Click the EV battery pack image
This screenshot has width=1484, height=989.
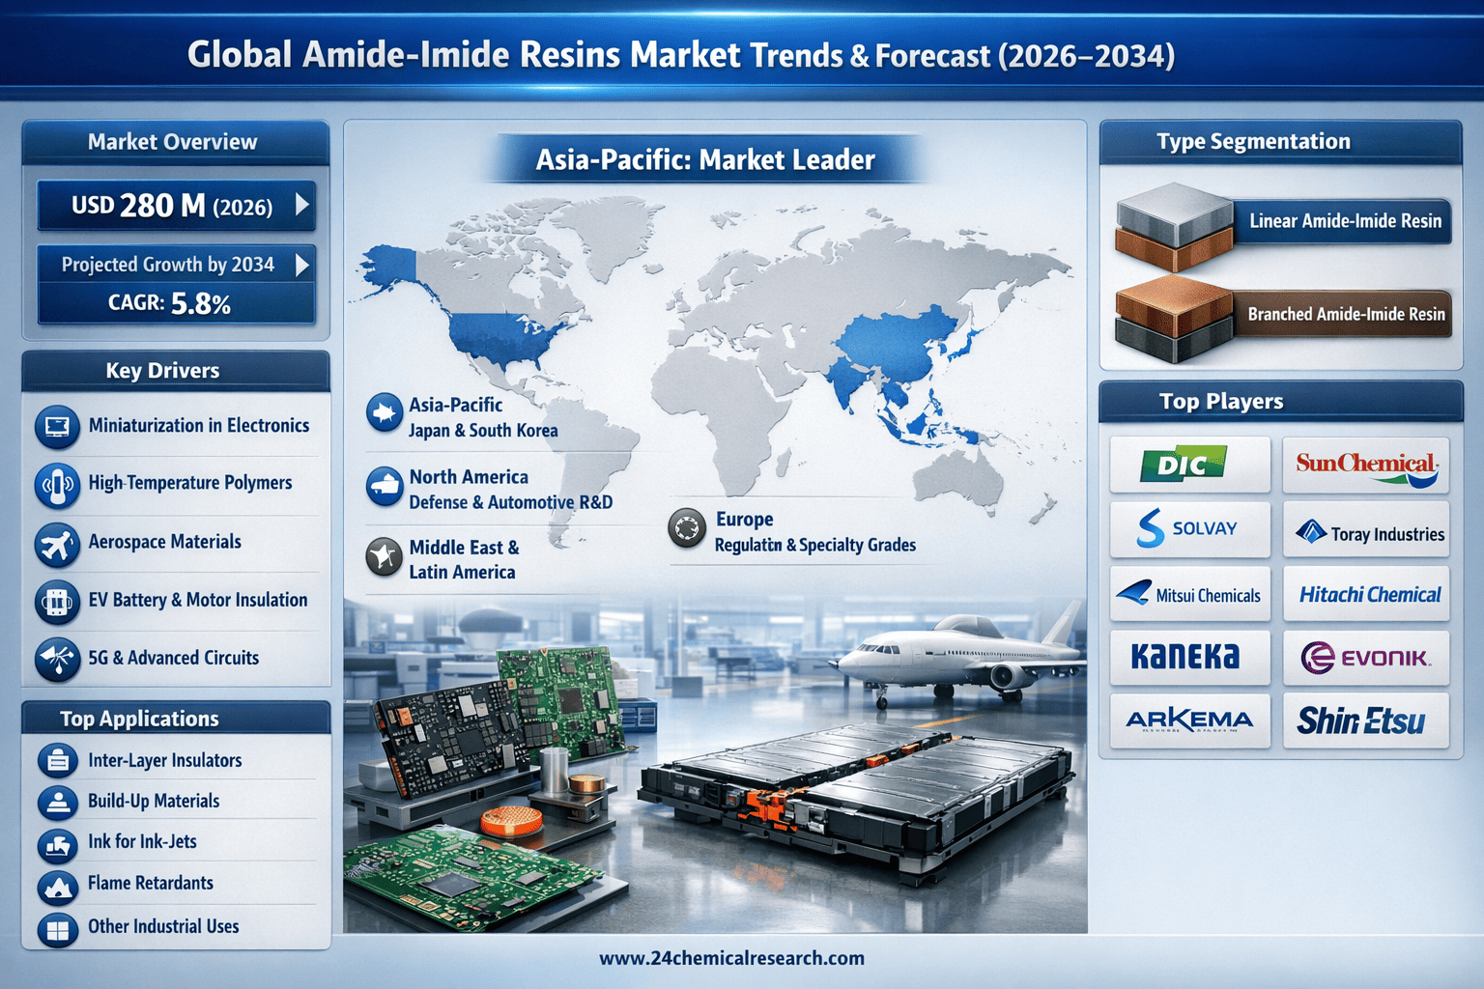[x=855, y=792]
